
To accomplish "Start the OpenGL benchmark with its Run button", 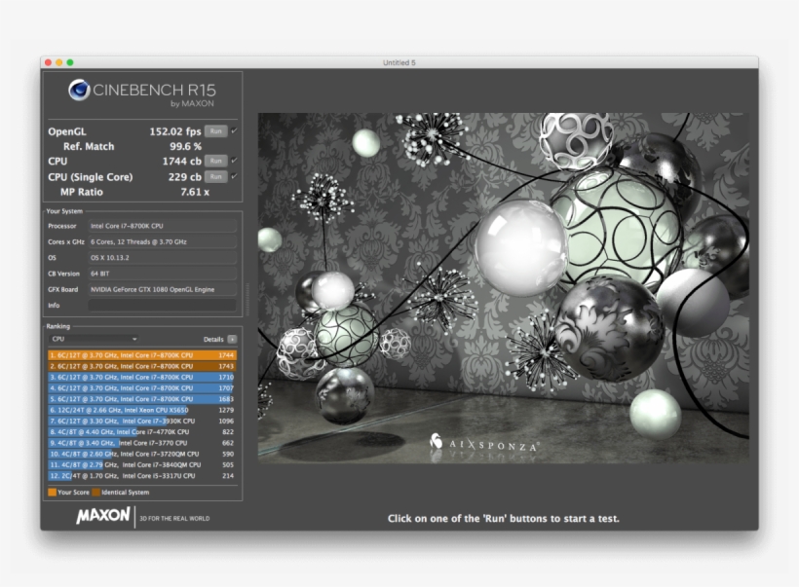I will point(216,129).
